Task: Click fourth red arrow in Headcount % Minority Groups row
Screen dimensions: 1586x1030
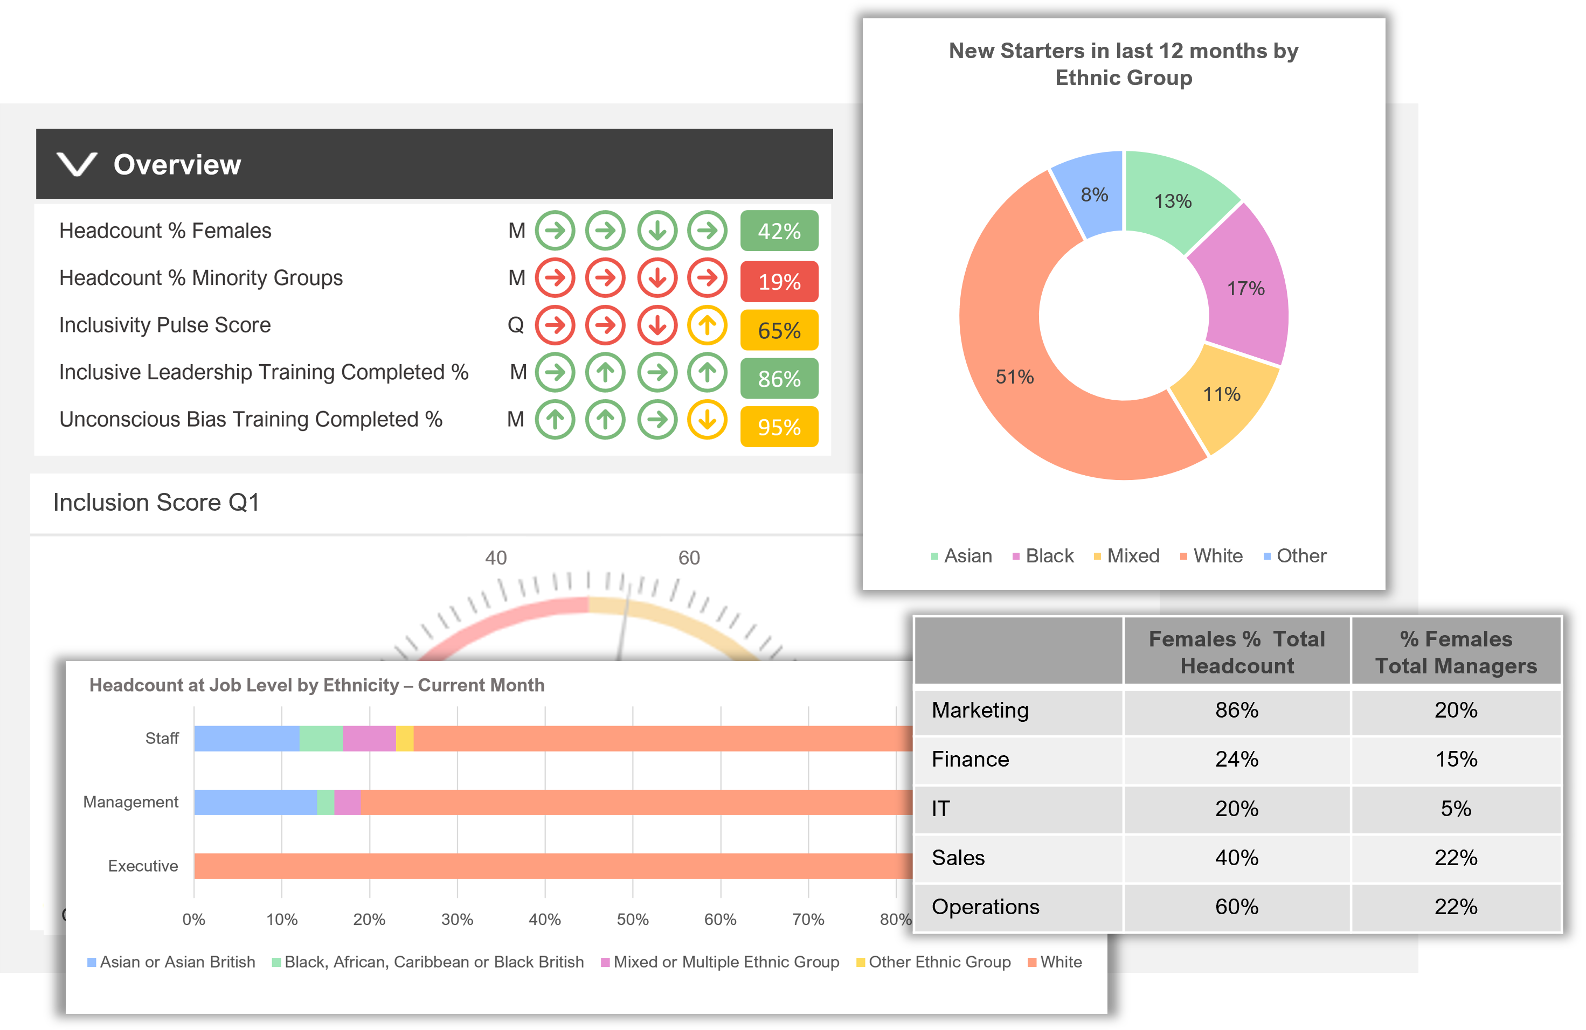Action: click(707, 278)
